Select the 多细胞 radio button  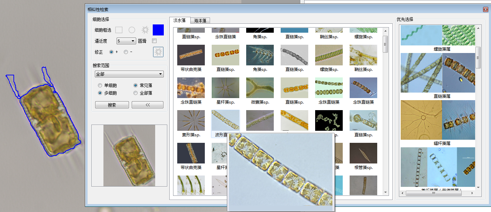pyautogui.click(x=100, y=93)
